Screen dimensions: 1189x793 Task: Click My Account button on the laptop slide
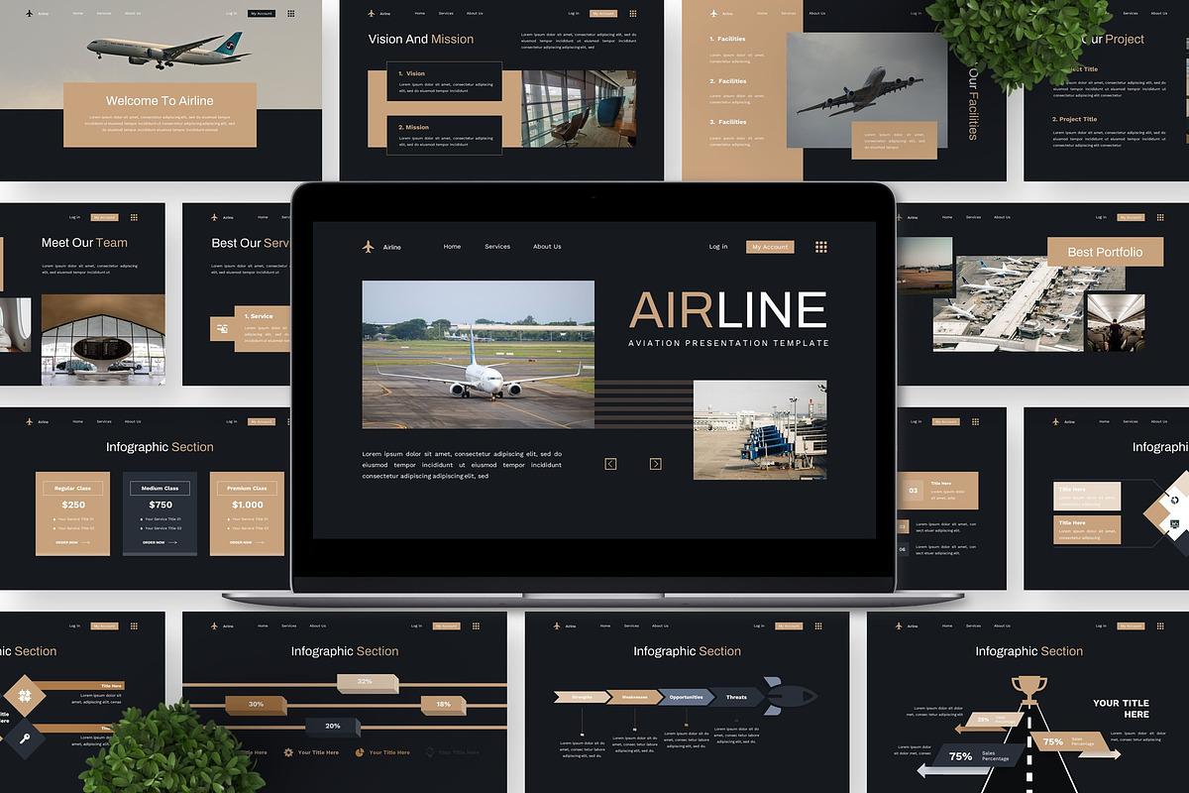(x=770, y=247)
